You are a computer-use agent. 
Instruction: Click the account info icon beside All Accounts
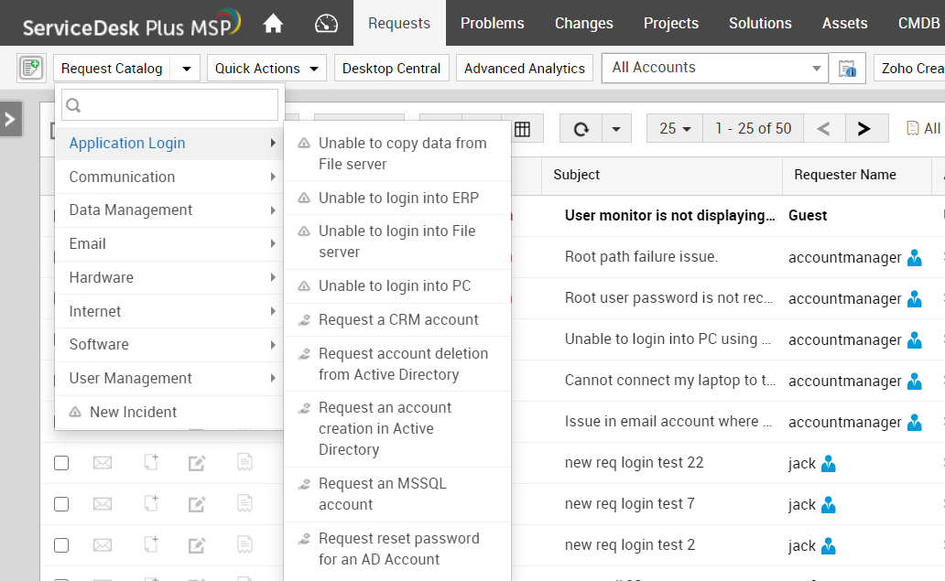847,69
